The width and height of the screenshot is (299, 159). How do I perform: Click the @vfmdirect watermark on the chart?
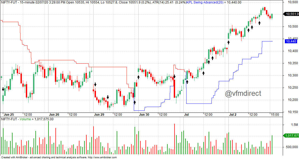(243, 93)
